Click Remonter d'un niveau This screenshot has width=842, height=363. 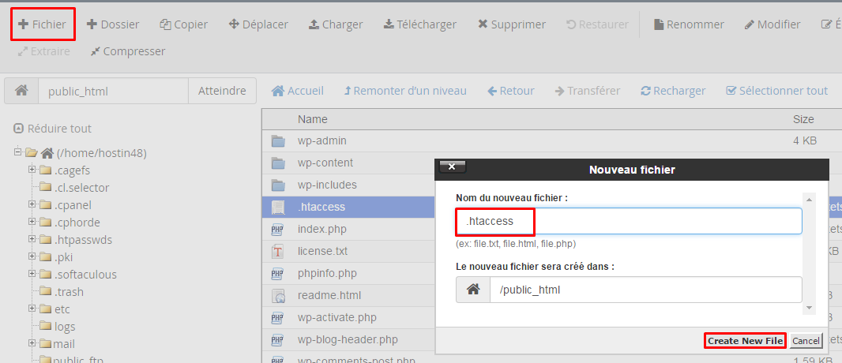pyautogui.click(x=405, y=91)
